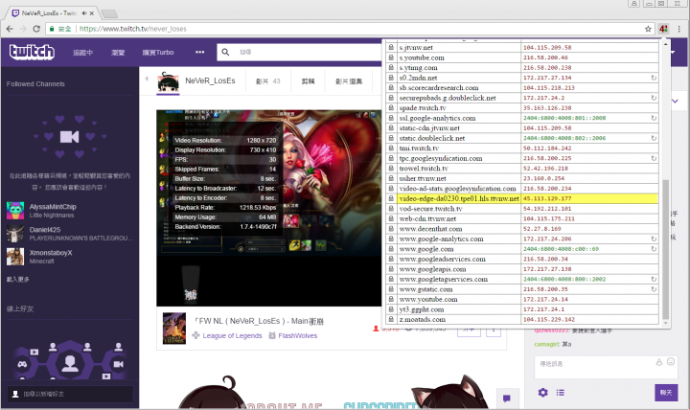Open League of Legends game link

click(x=232, y=335)
